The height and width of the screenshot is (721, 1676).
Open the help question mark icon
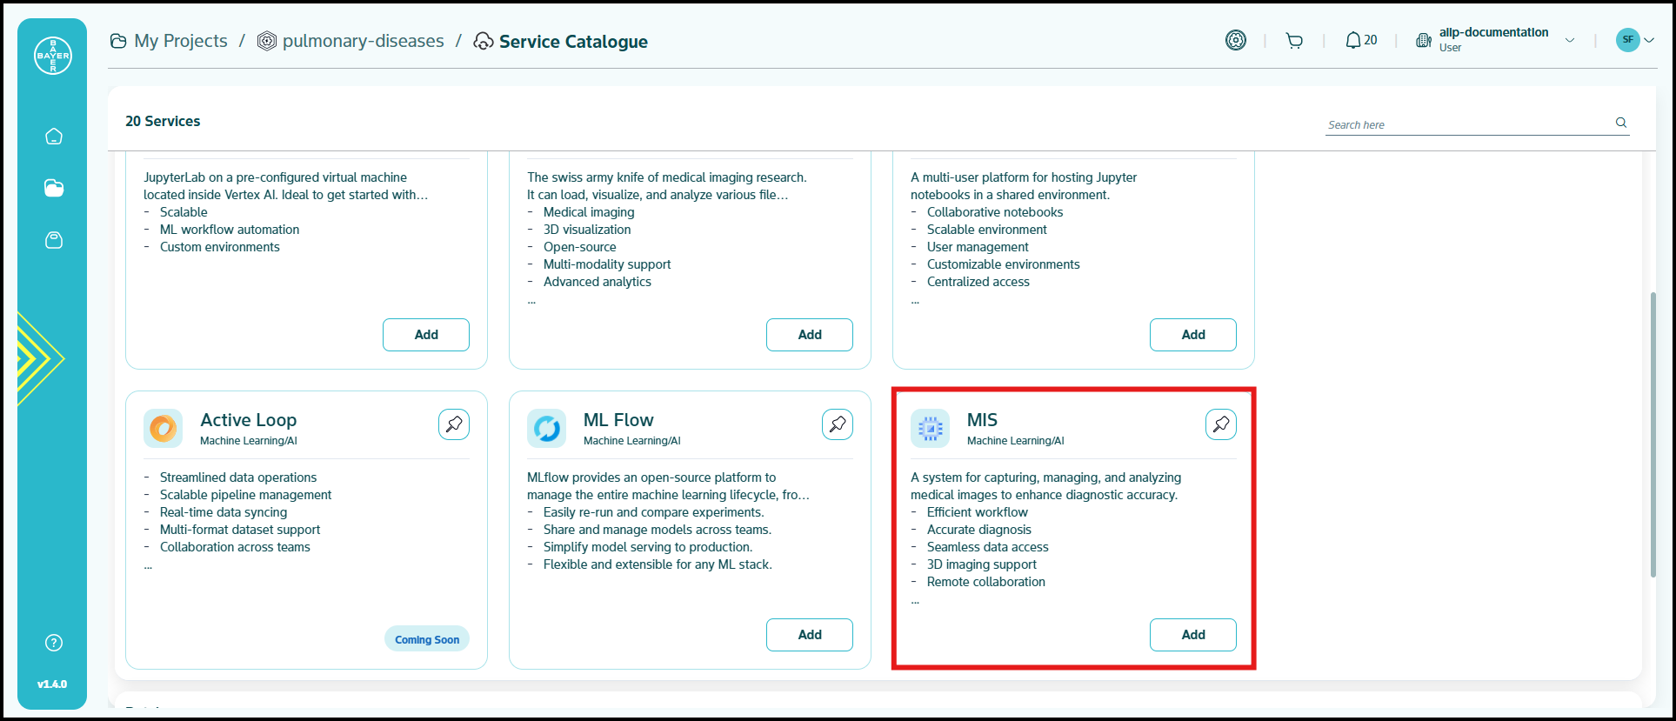click(x=54, y=643)
